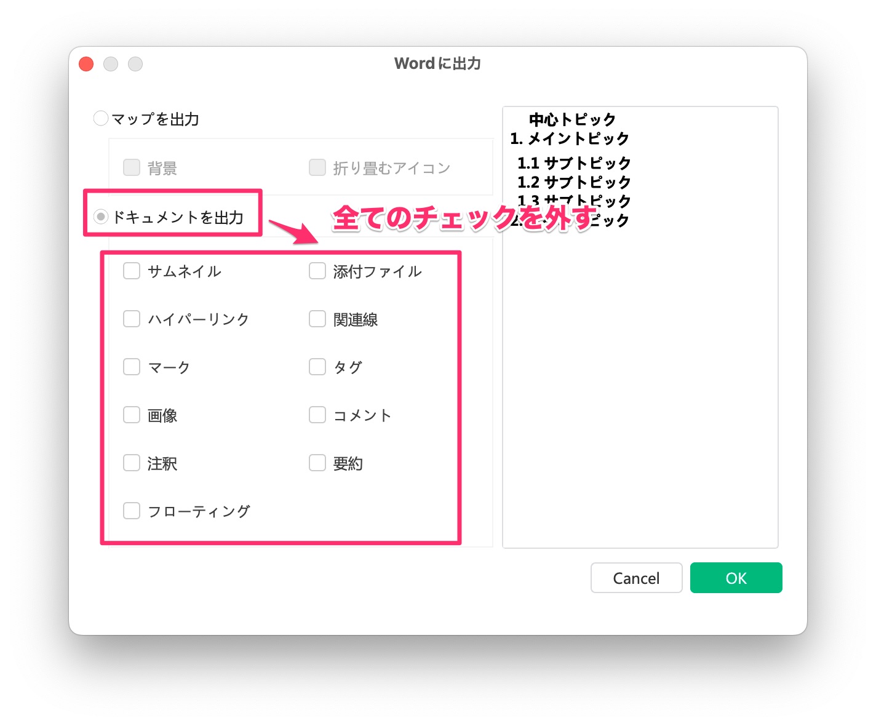Viewport: 876px width, 726px height.
Task: Close the Wordに出力 dialog window
Action: [86, 64]
